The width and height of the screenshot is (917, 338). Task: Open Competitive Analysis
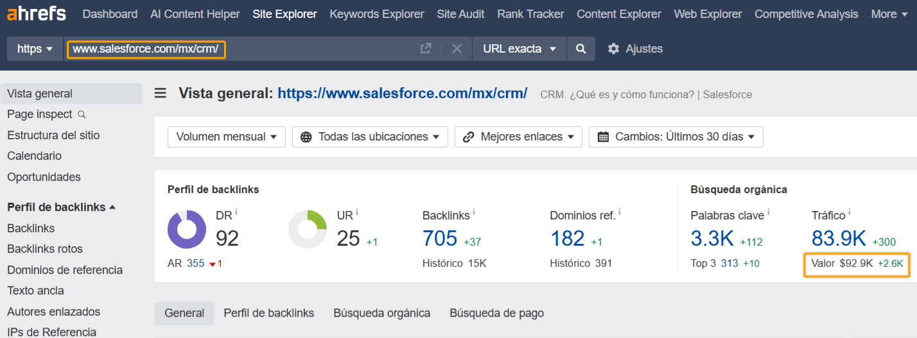coord(807,13)
